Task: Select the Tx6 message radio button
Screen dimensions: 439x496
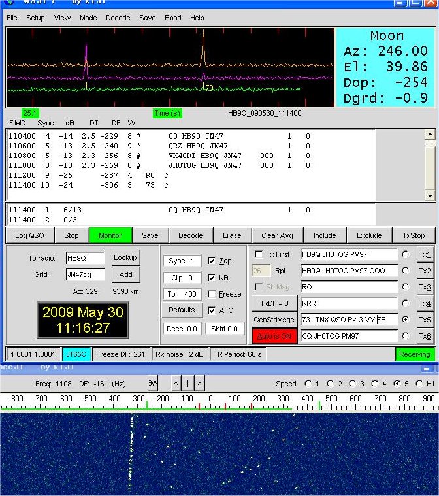Action: (406, 336)
